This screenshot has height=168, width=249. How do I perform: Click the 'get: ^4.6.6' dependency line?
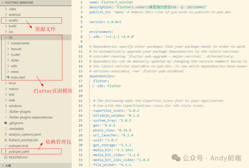(x=104, y=125)
